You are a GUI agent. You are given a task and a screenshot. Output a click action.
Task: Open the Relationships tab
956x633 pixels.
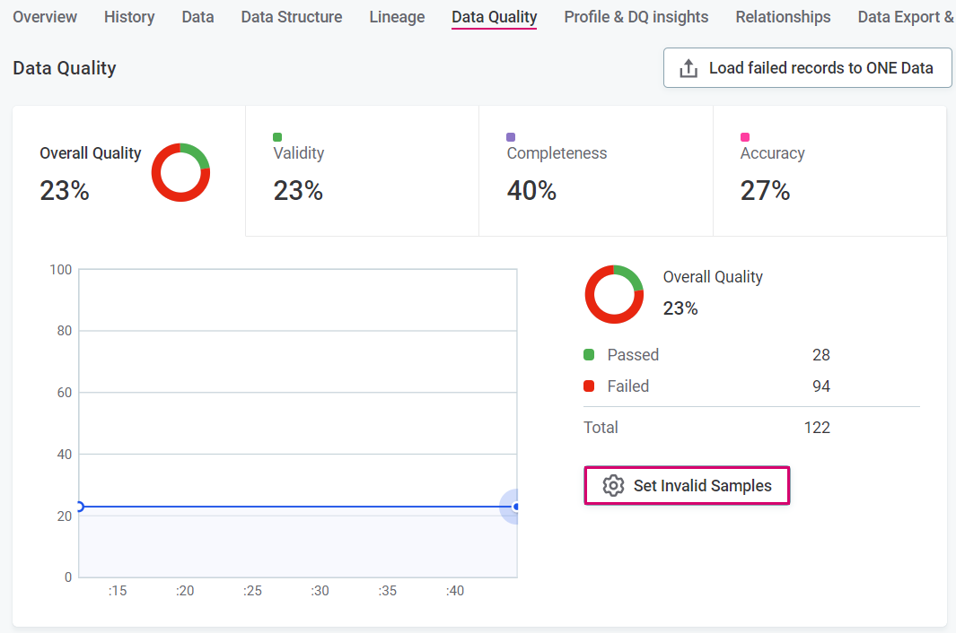pos(783,17)
